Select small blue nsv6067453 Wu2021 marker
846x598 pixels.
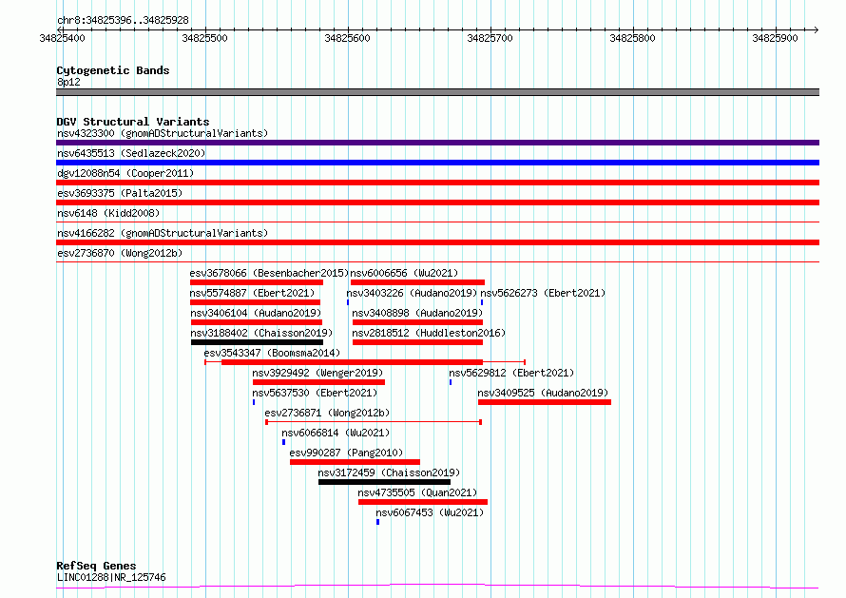377,522
